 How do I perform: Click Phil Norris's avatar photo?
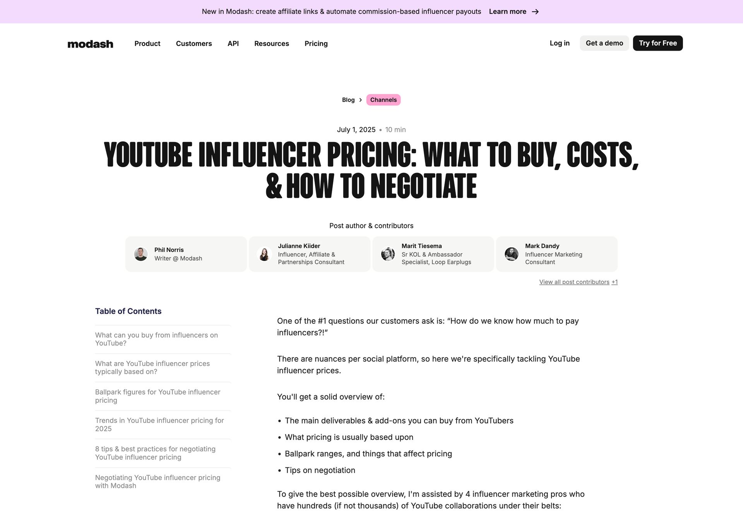(141, 254)
